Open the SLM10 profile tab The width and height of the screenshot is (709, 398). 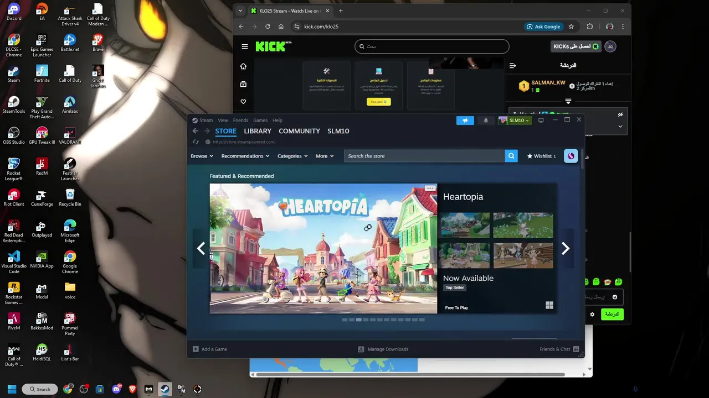coord(338,131)
